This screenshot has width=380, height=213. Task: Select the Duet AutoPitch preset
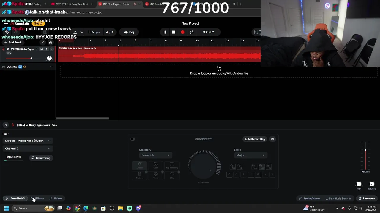pos(156,166)
